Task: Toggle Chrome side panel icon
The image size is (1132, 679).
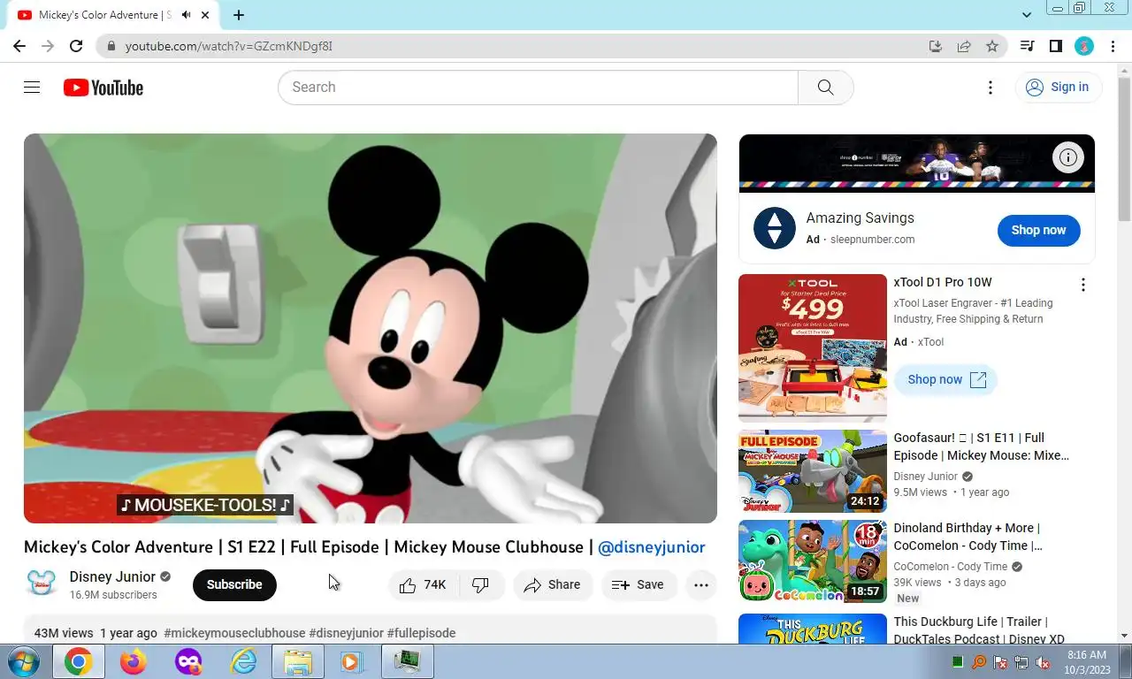Action: pos(1055,46)
